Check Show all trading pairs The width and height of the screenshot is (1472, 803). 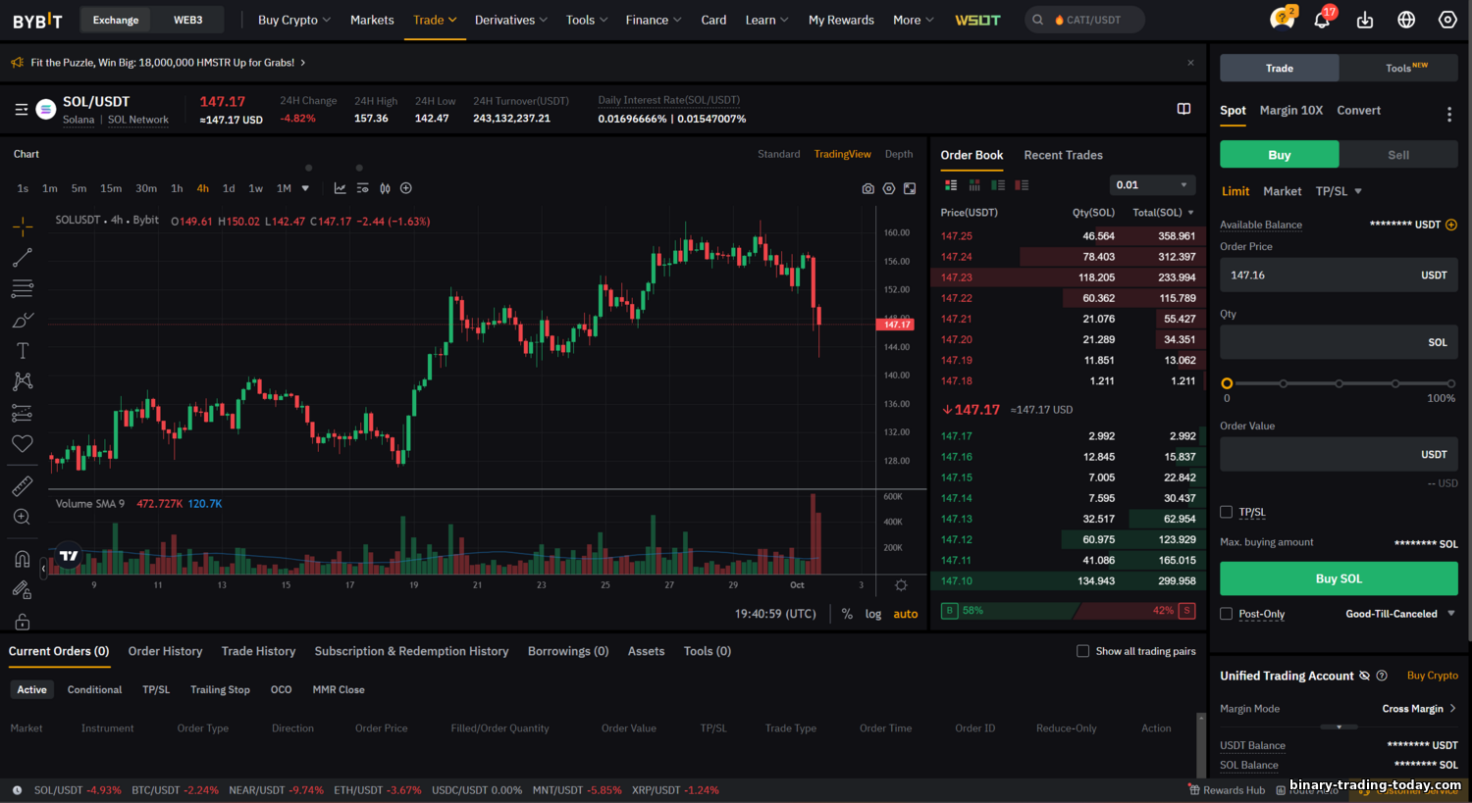coord(1082,651)
